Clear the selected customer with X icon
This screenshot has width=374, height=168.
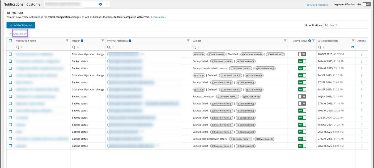tap(100, 4)
